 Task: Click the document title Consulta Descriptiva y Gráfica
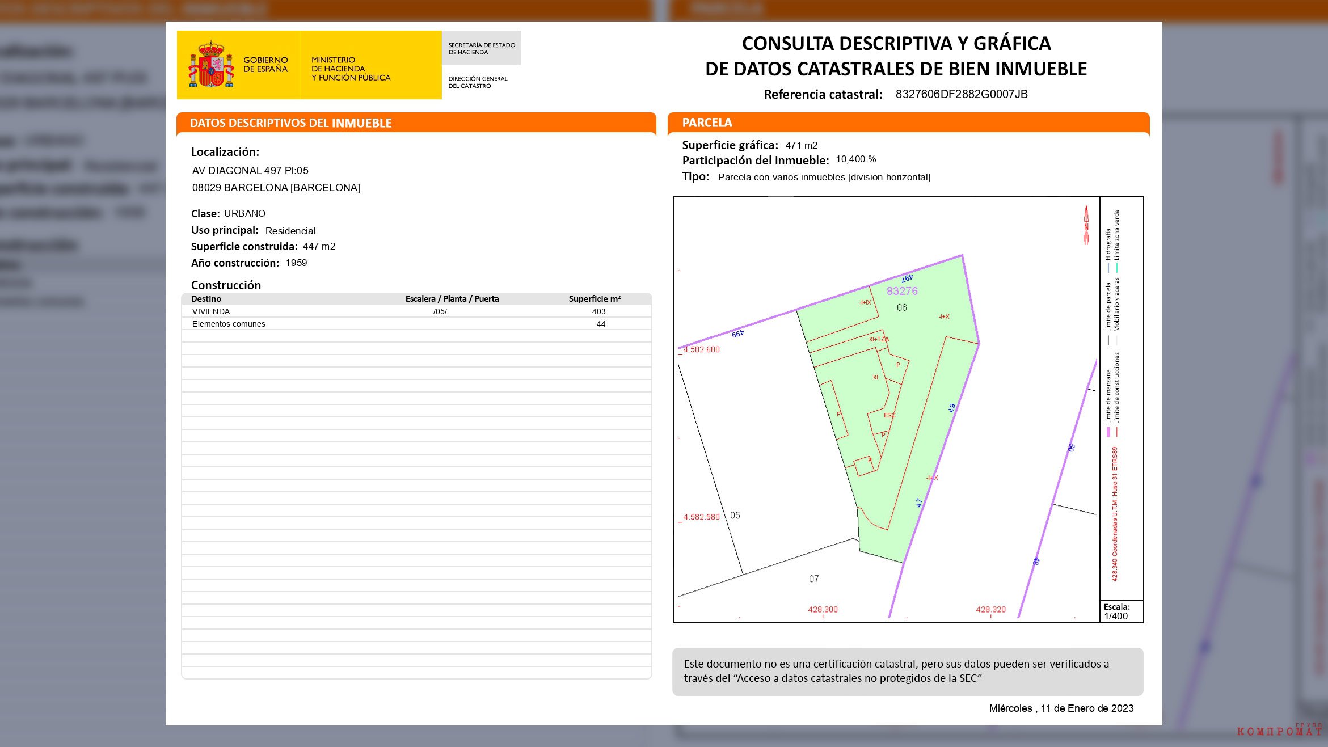pyautogui.click(x=896, y=56)
